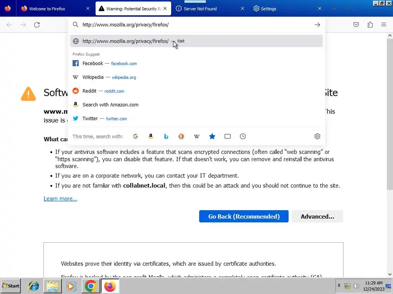Launch Internet Explorer from taskbar
The width and height of the screenshot is (393, 294).
[34, 286]
